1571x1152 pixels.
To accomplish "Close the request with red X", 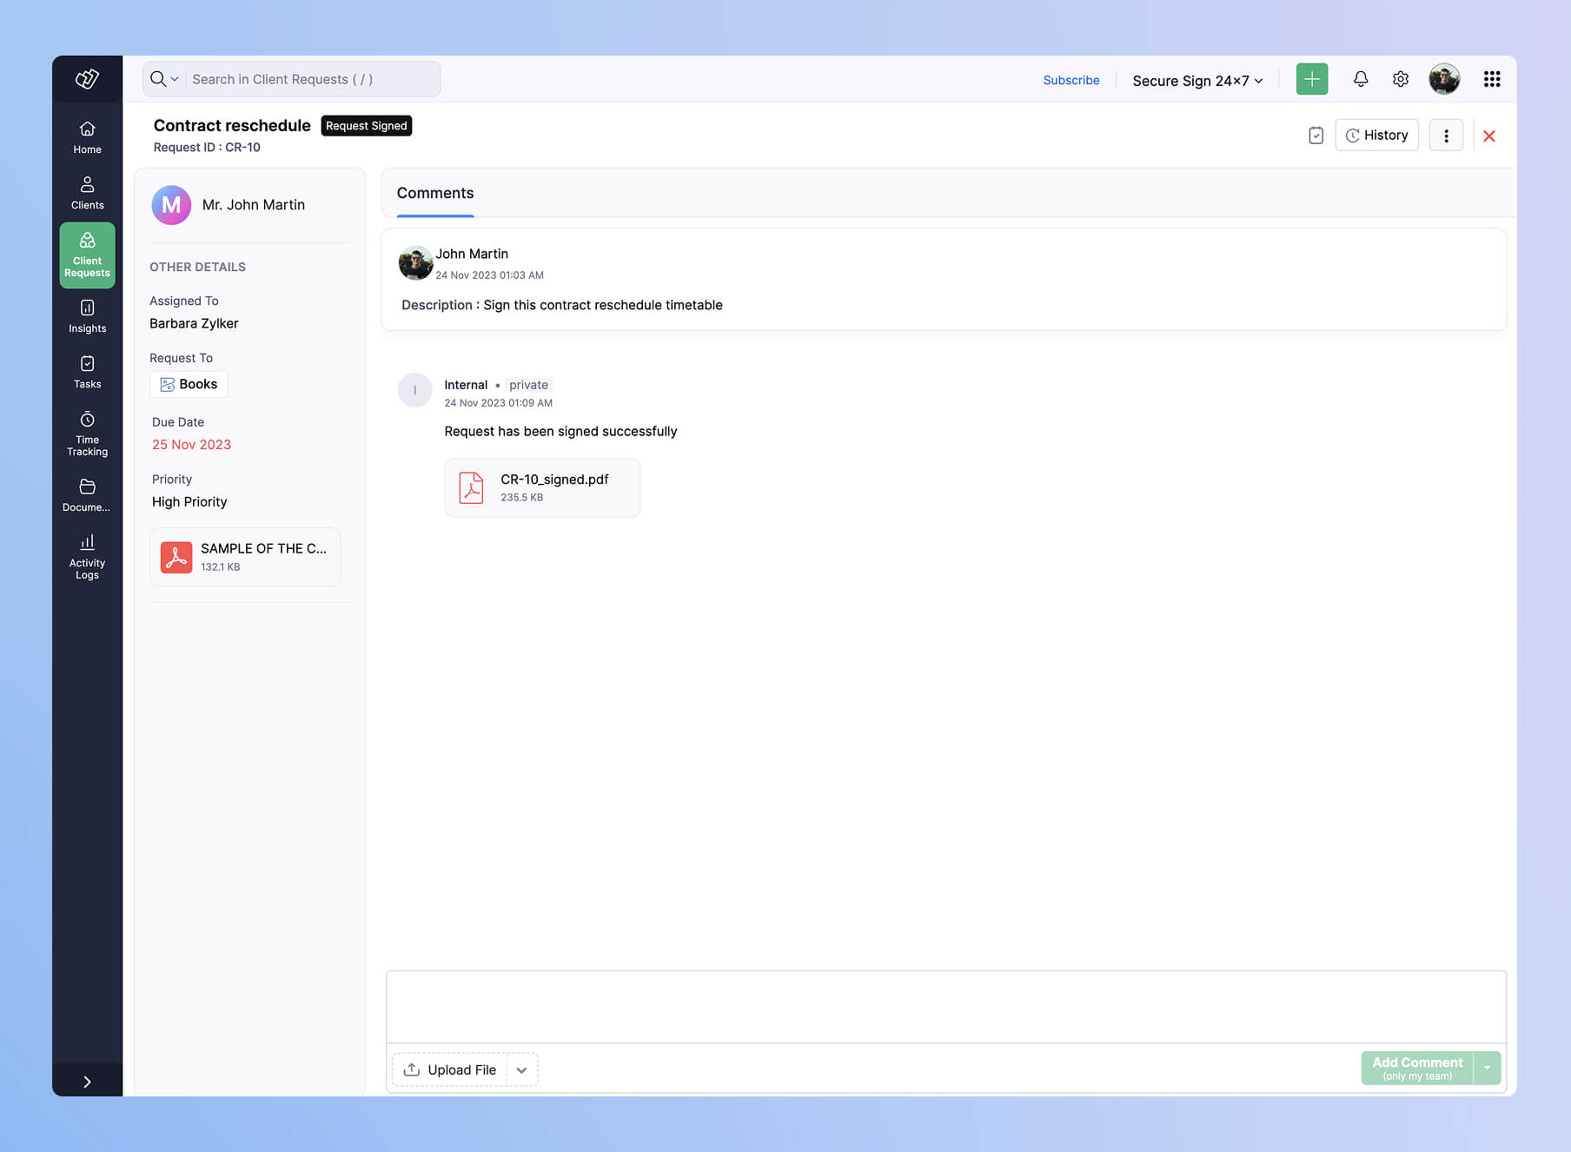I will coord(1489,136).
